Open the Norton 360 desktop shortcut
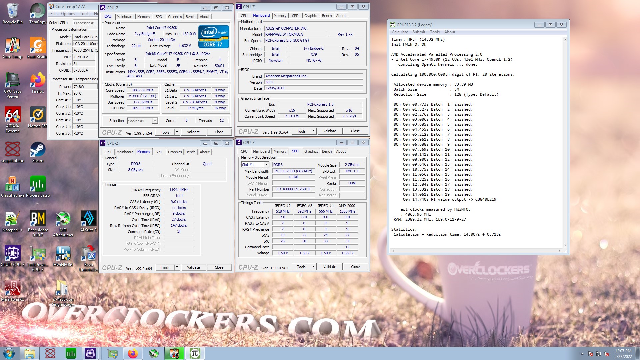Image resolution: width=640 pixels, height=360 pixels. click(38, 117)
